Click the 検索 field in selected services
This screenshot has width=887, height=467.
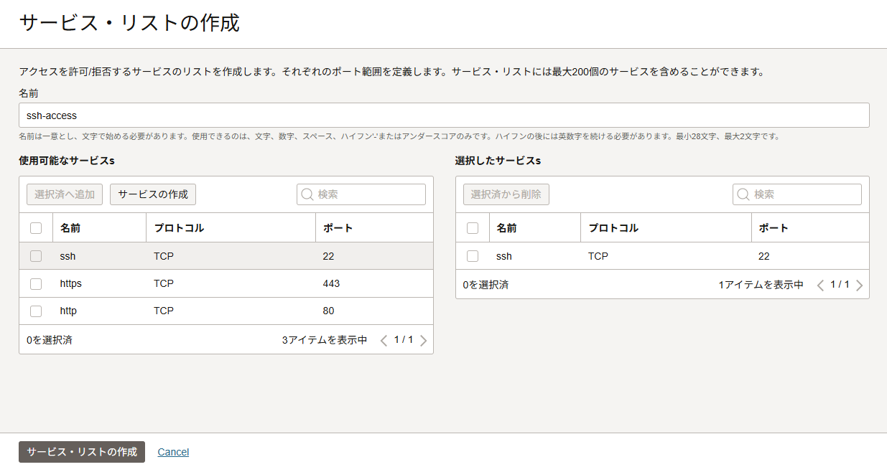point(804,194)
